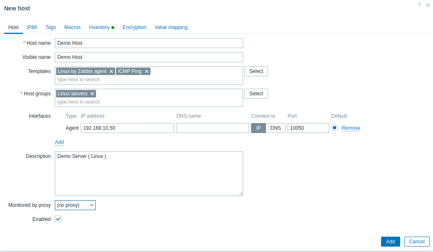Open the Macros tab

[x=72, y=27]
